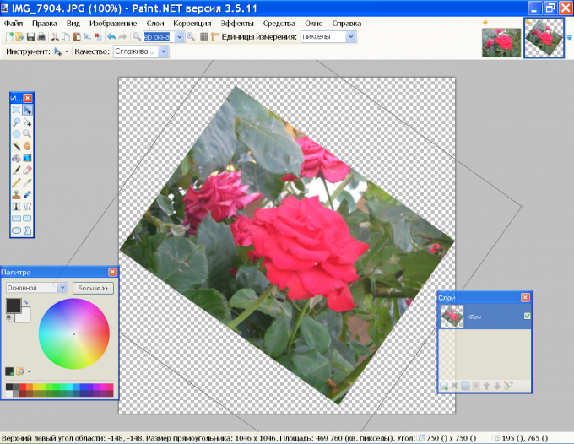
Task: Select the Pencil tool
Action: coord(16,182)
